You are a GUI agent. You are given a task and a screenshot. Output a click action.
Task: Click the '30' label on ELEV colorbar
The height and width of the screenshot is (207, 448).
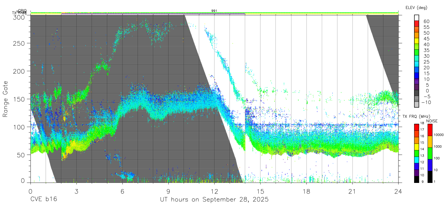pos(426,56)
